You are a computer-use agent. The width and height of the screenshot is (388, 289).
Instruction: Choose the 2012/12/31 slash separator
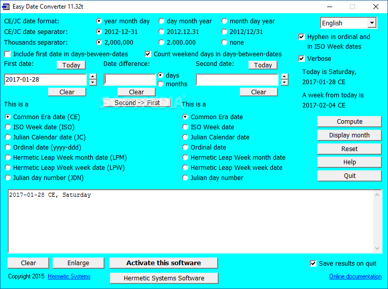point(224,32)
